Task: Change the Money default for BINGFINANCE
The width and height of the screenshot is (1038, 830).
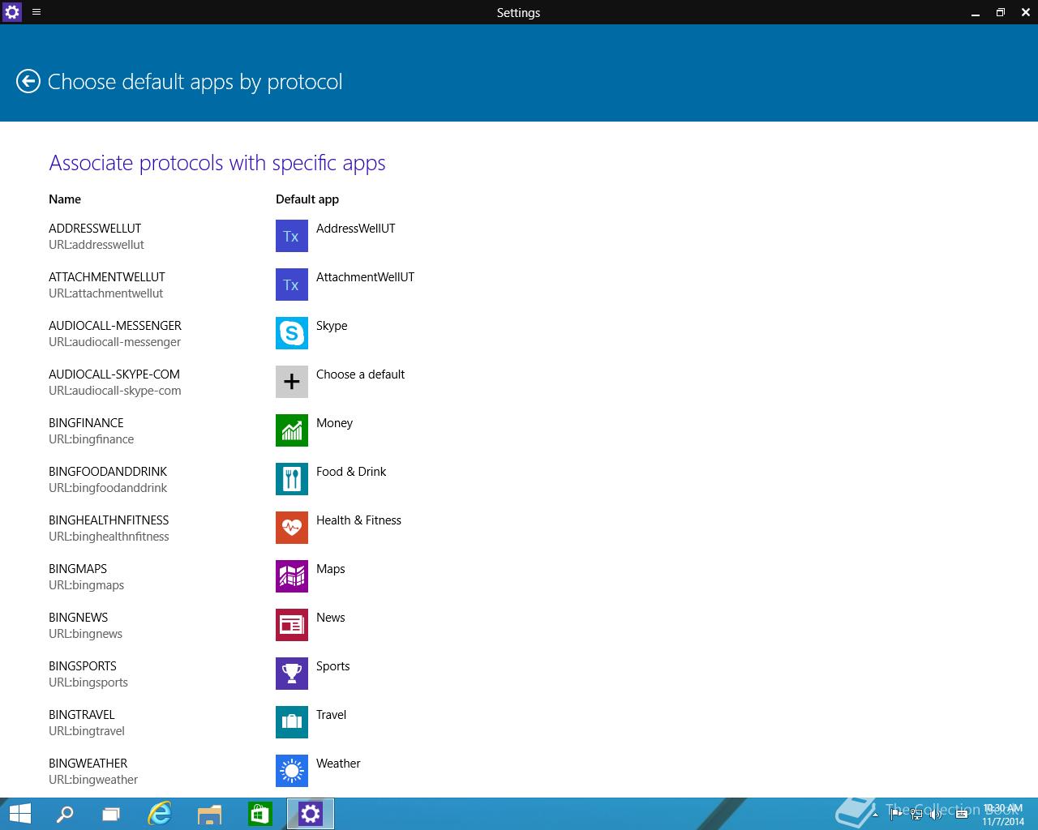Action: (334, 423)
